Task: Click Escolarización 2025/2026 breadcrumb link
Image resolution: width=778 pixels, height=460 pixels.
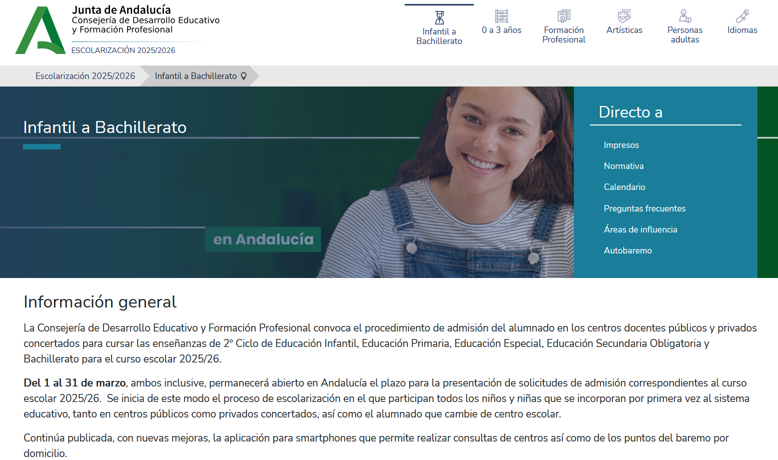Action: coord(85,76)
